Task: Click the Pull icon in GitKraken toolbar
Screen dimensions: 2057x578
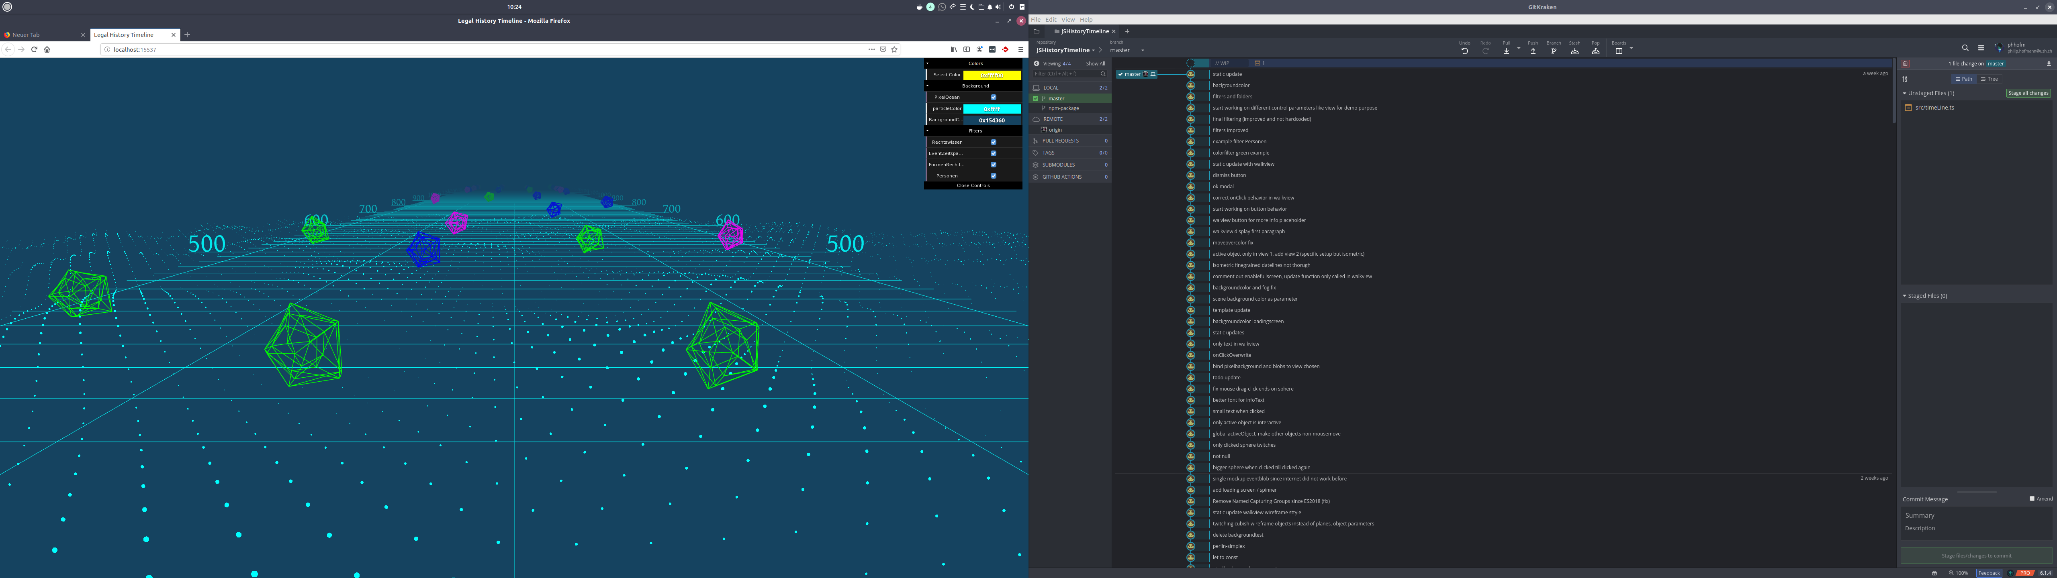Action: (x=1507, y=51)
